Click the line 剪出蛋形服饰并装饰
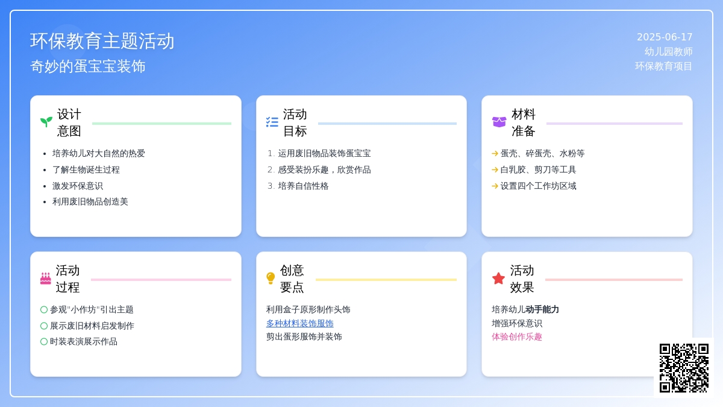Screen dimensions: 723x407 click(304, 337)
